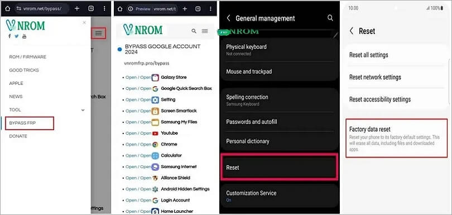Image resolution: width=452 pixels, height=215 pixels.
Task: Tap the Samsung Internet icon
Action: click(x=155, y=167)
